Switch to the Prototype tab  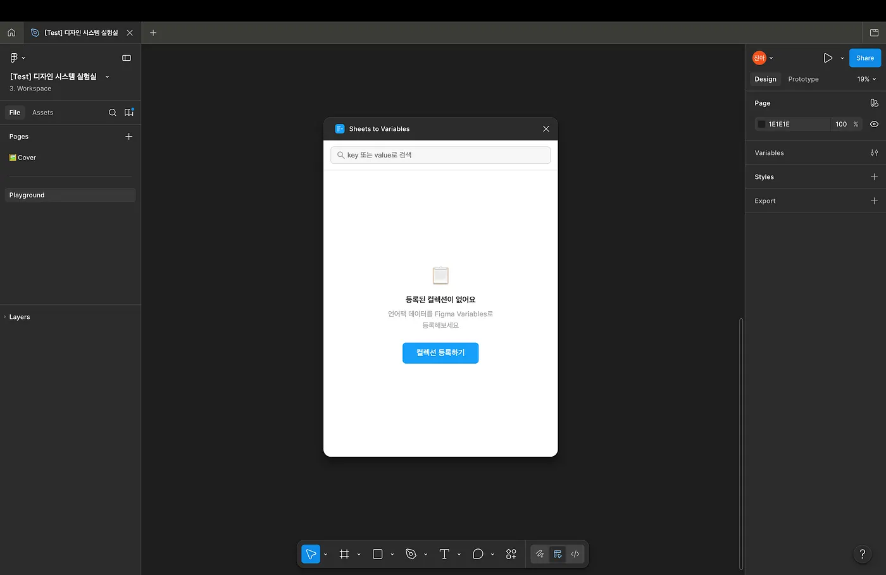pos(803,79)
